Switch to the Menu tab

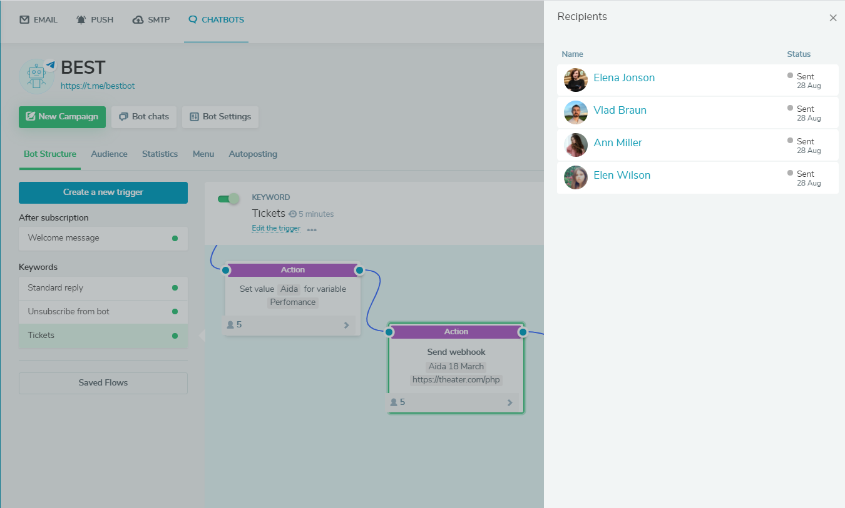pyautogui.click(x=203, y=154)
